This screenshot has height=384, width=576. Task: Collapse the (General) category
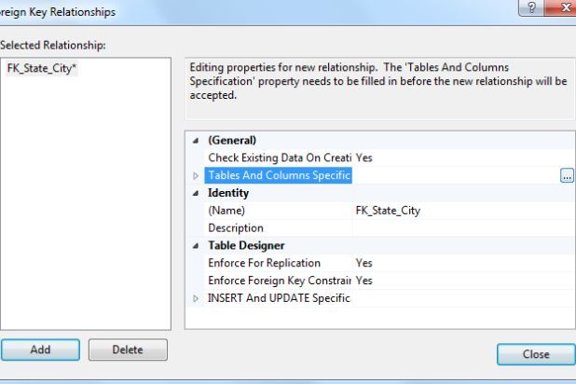point(196,141)
